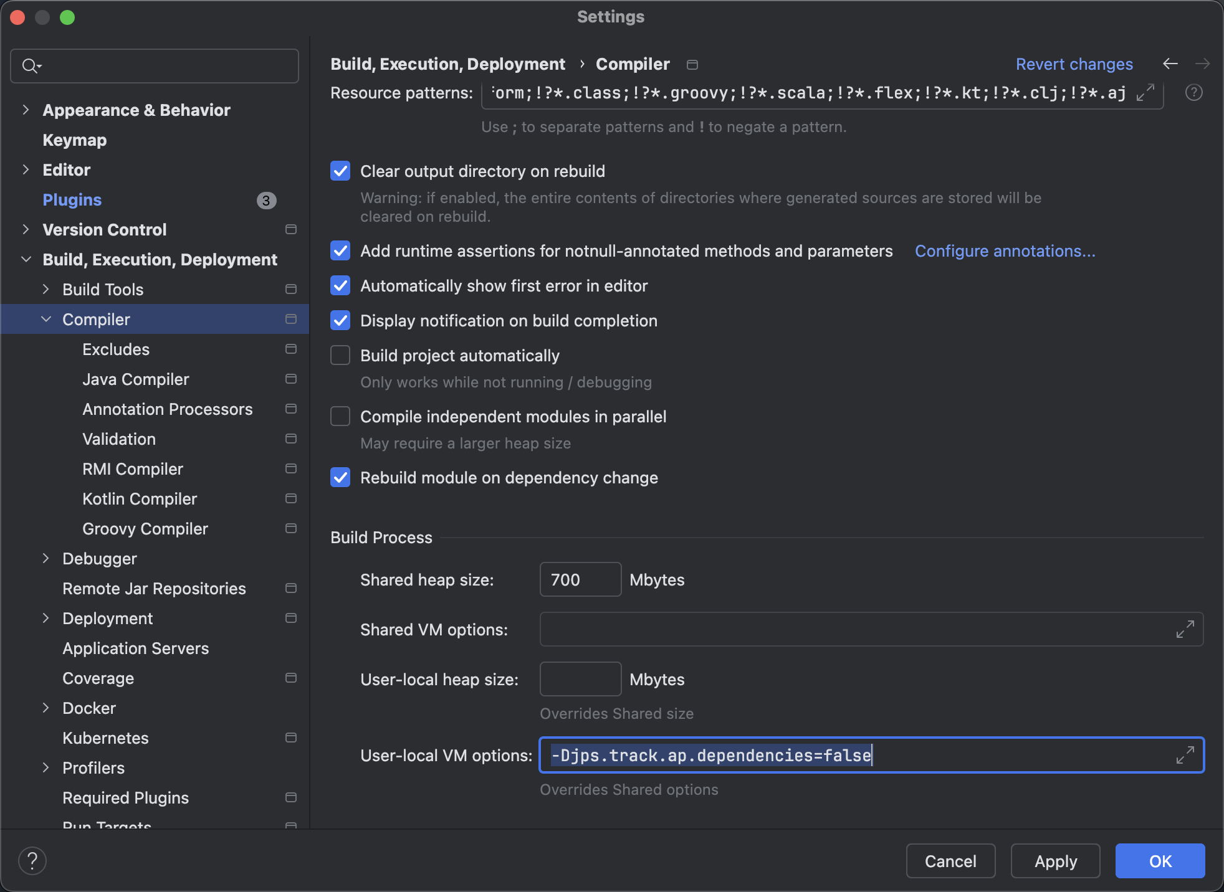Screen dimensions: 1224x892
Task: Click the project icon next to Required Plugins
Action: (x=290, y=797)
